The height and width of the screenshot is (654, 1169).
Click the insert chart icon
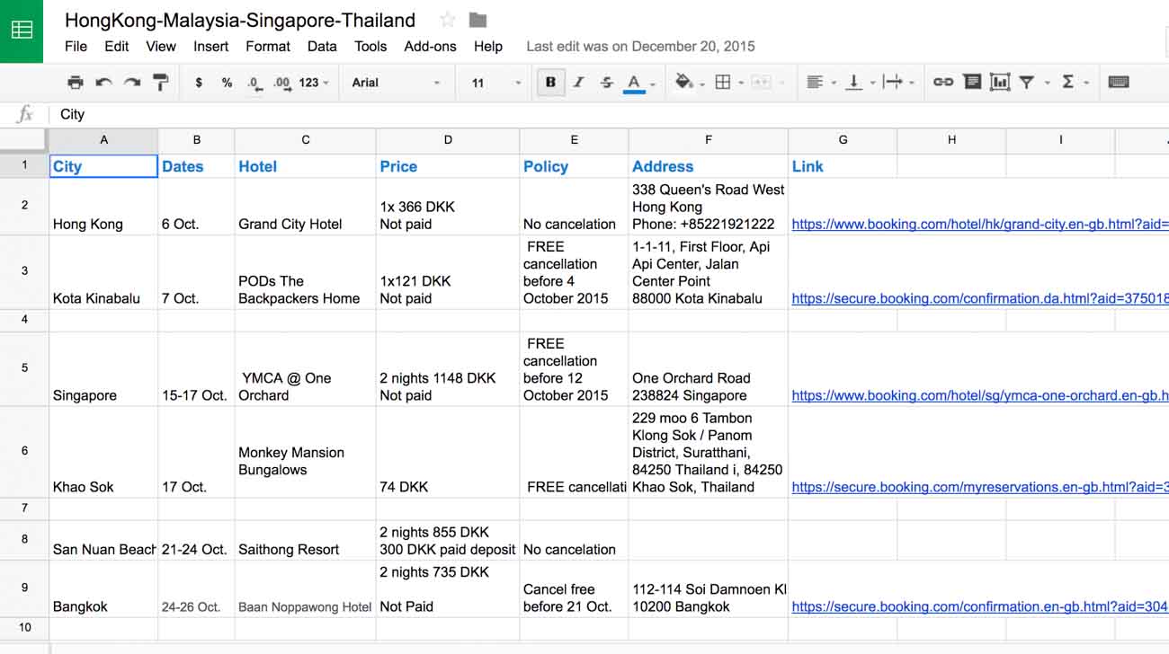click(x=999, y=83)
